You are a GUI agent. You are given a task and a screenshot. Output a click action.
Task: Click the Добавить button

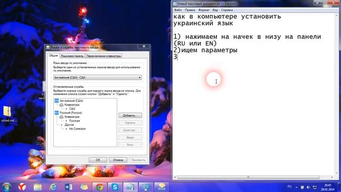(130, 115)
